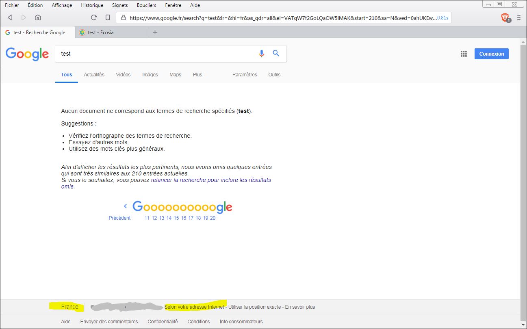This screenshot has height=329, width=527.
Task: Click the blue magnifier search icon
Action: pos(276,53)
